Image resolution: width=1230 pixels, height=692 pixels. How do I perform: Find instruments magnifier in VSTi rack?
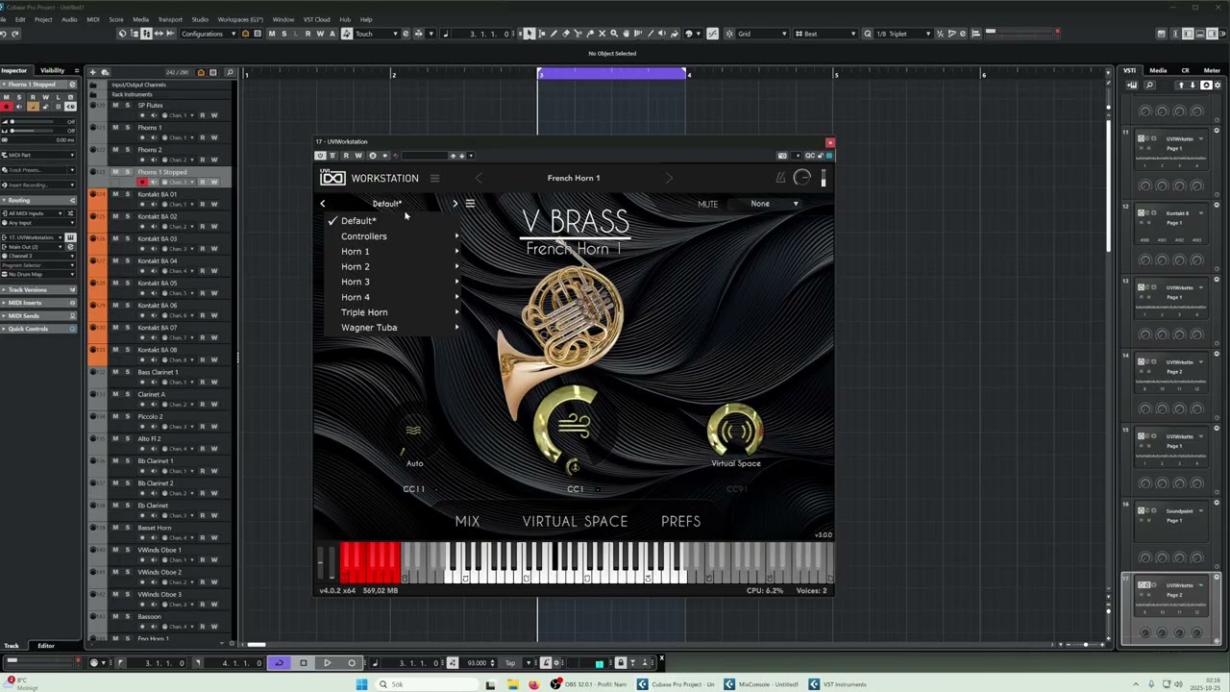point(1149,86)
